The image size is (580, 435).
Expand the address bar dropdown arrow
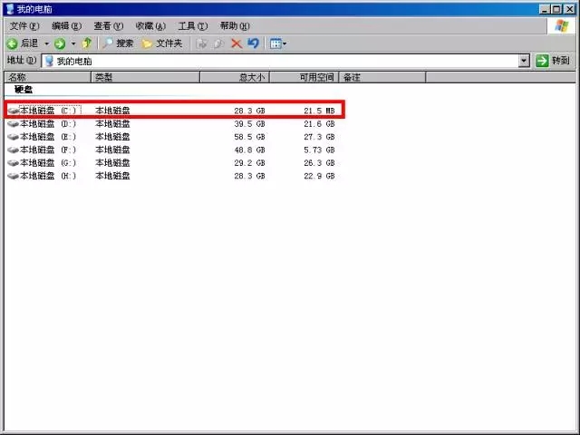pos(524,61)
